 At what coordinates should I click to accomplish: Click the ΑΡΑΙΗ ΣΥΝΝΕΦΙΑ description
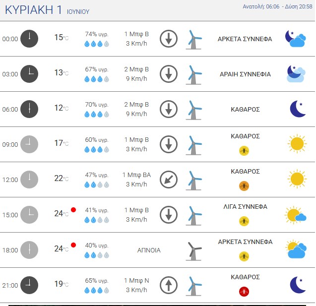(x=245, y=74)
